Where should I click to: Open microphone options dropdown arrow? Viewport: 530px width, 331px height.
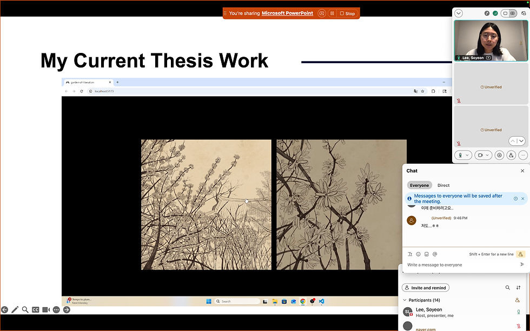[x=467, y=155]
